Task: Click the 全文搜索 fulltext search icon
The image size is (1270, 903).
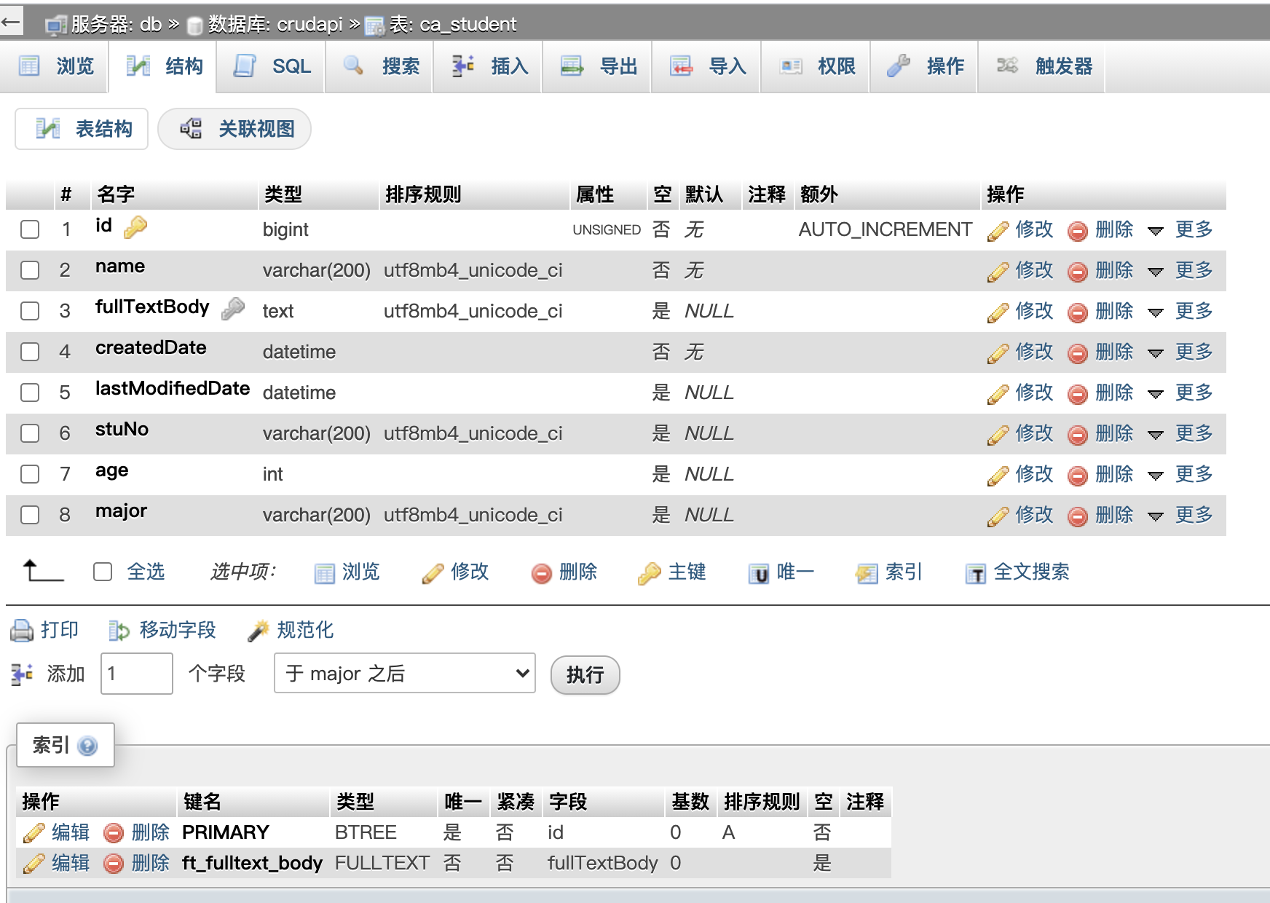Action: click(x=976, y=573)
